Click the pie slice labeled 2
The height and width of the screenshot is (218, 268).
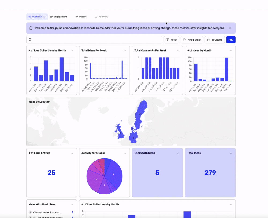tap(105, 186)
